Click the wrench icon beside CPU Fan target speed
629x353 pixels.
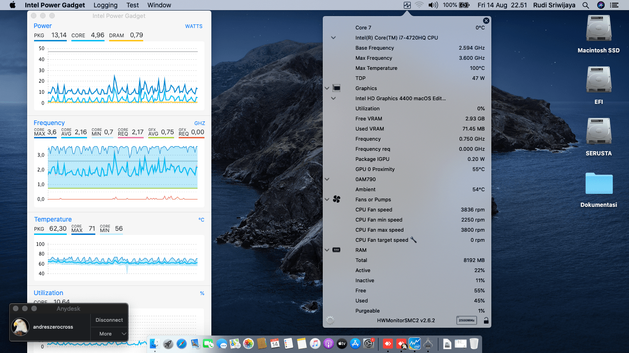coord(413,240)
